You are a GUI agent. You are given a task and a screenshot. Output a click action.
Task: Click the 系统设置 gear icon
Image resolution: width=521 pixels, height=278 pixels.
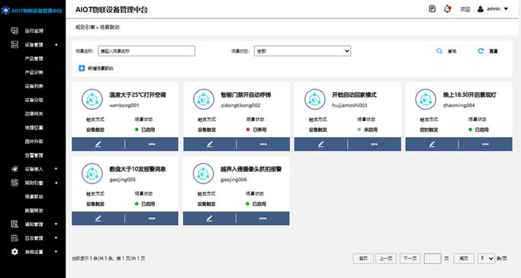[x=14, y=252]
